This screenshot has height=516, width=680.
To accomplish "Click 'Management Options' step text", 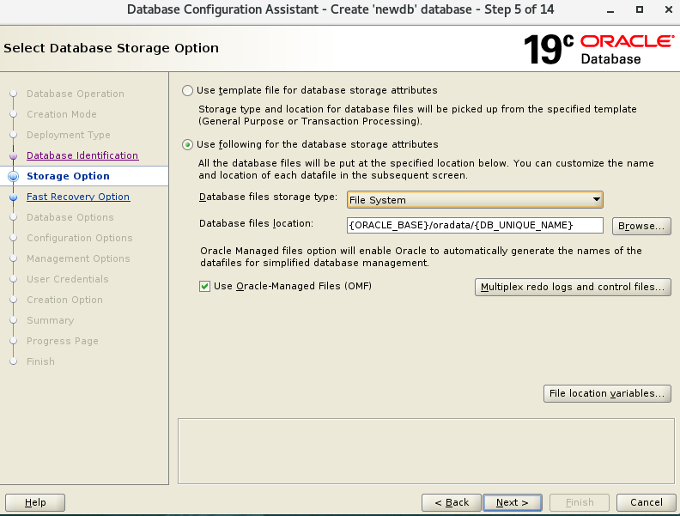I will (78, 258).
